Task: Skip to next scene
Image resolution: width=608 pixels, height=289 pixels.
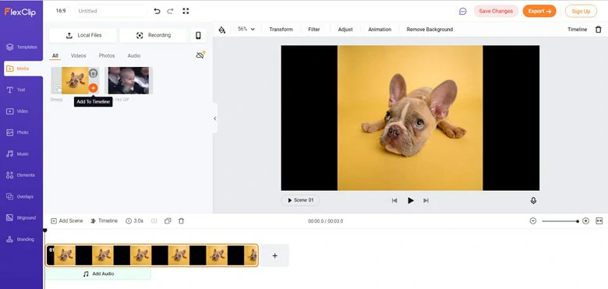Action: pos(426,200)
